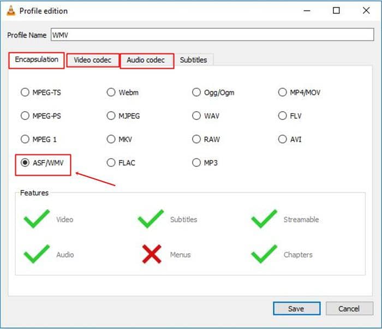
Task: Close the Profile edition dialog
Action: coord(366,11)
